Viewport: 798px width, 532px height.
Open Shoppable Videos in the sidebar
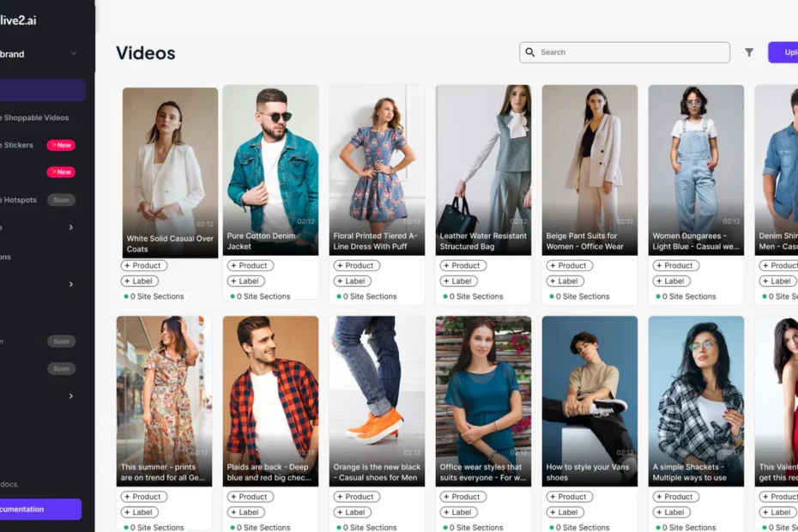(34, 118)
